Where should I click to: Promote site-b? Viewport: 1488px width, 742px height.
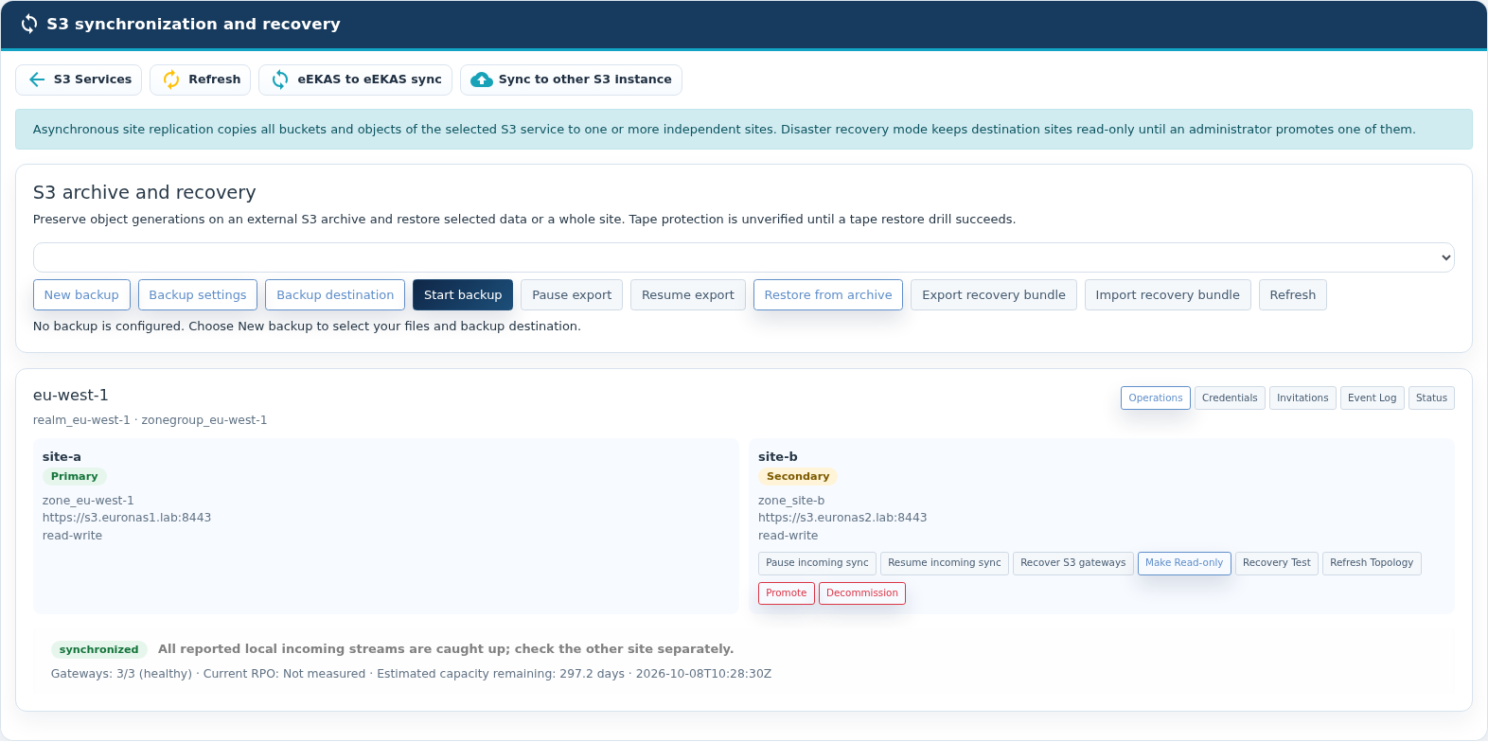(787, 593)
